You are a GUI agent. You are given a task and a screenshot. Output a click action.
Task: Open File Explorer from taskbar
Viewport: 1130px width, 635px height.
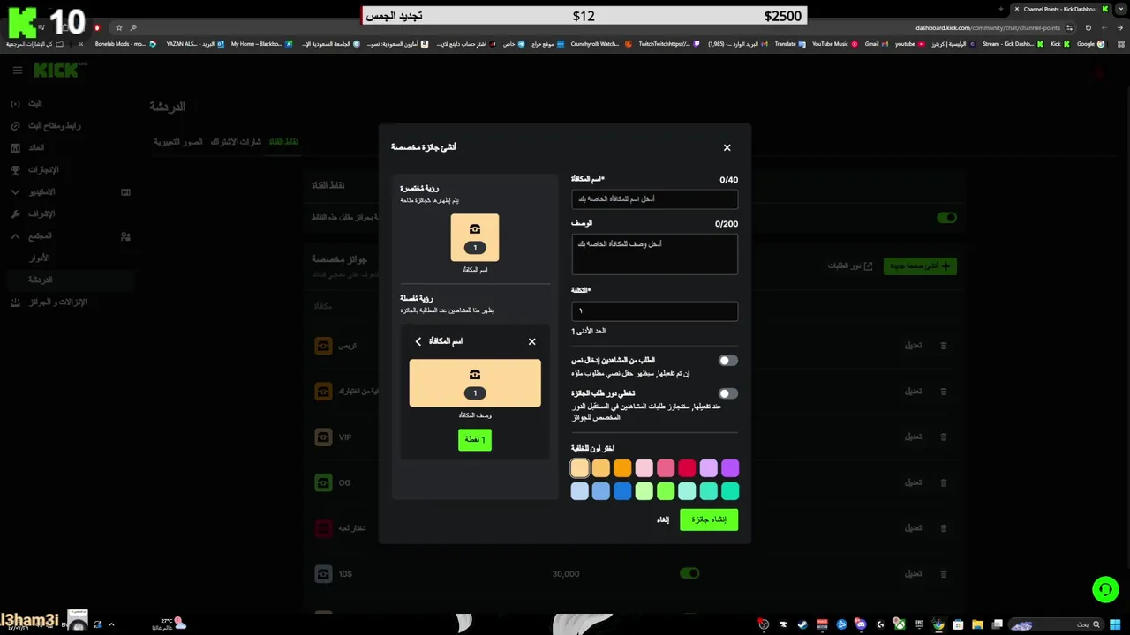[x=977, y=624]
